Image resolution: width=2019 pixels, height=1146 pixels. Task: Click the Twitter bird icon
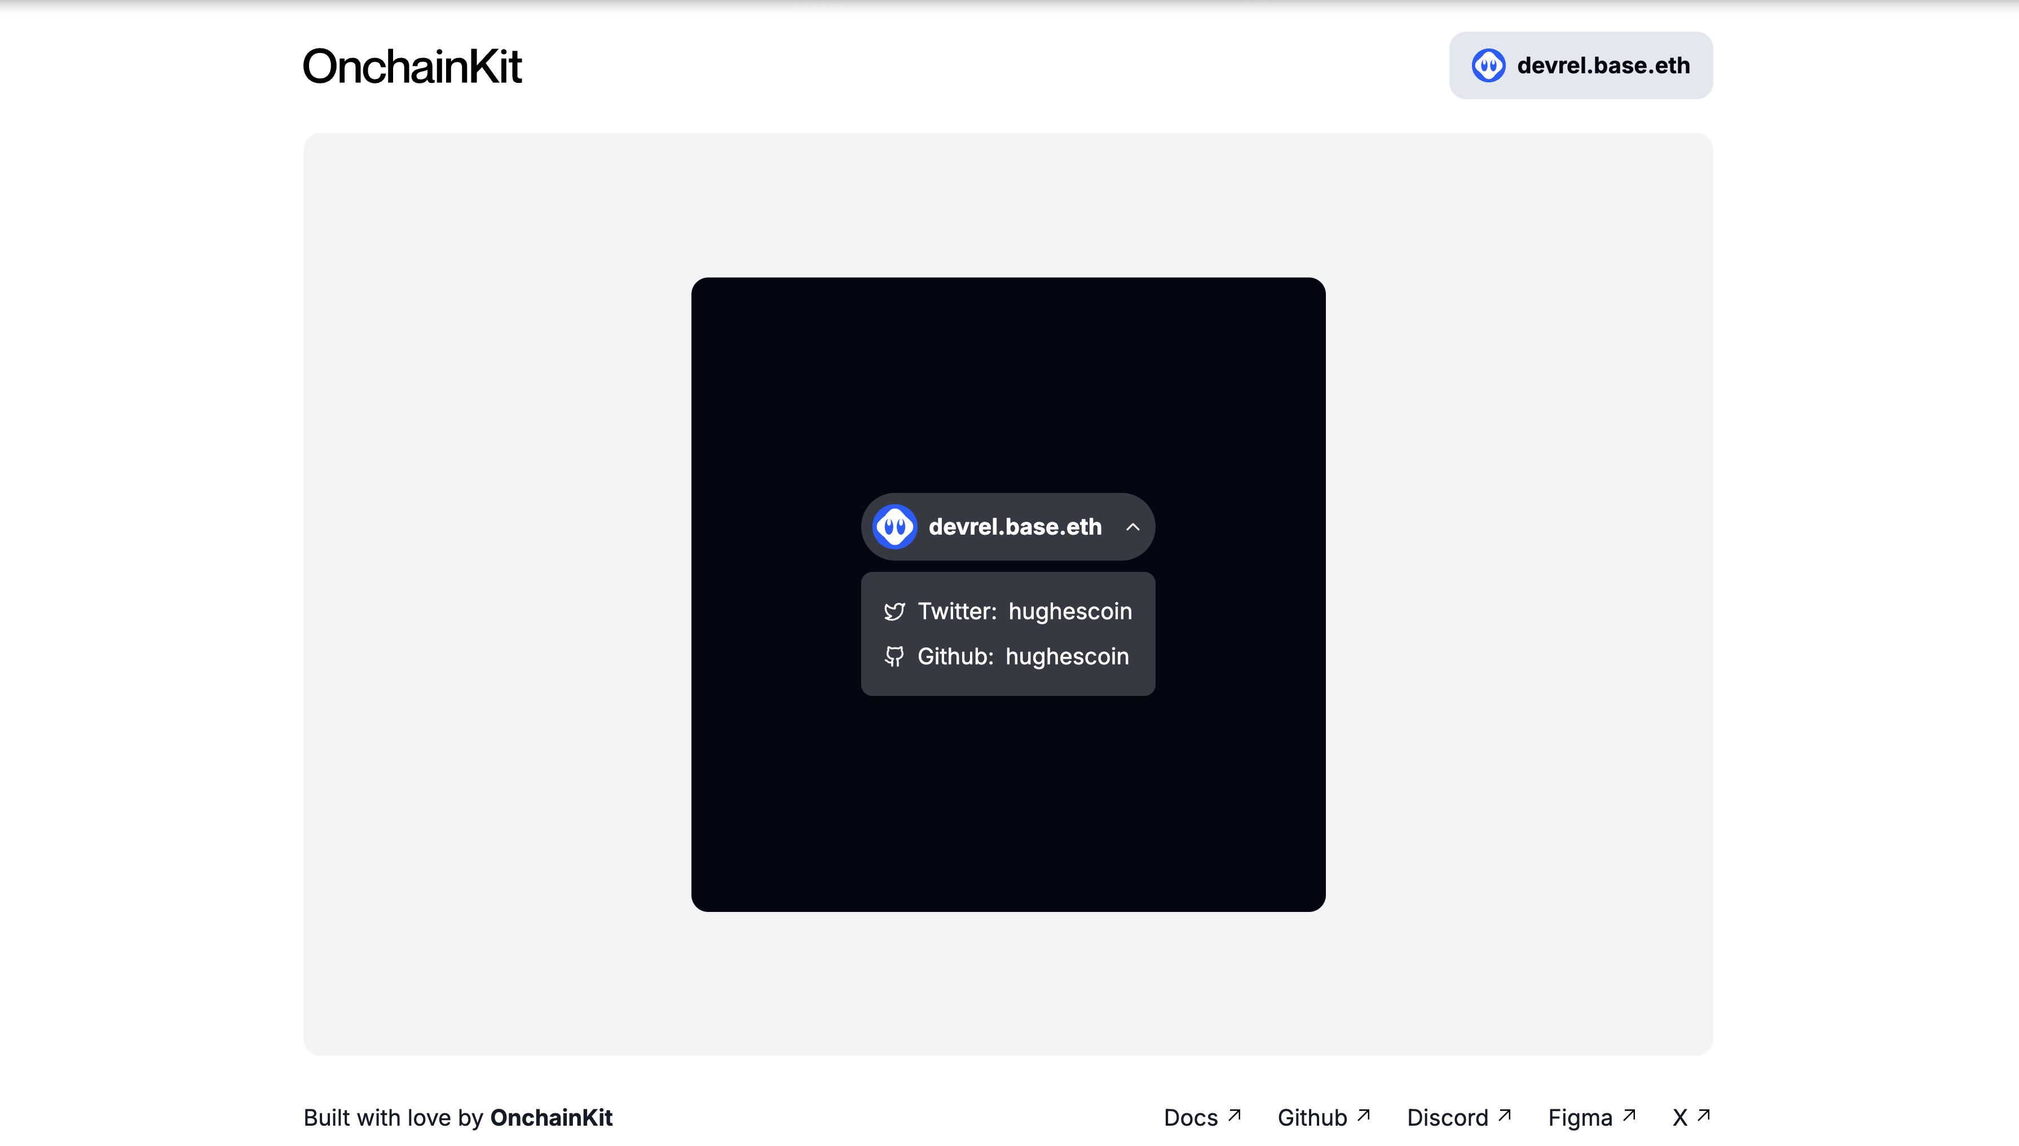[894, 611]
